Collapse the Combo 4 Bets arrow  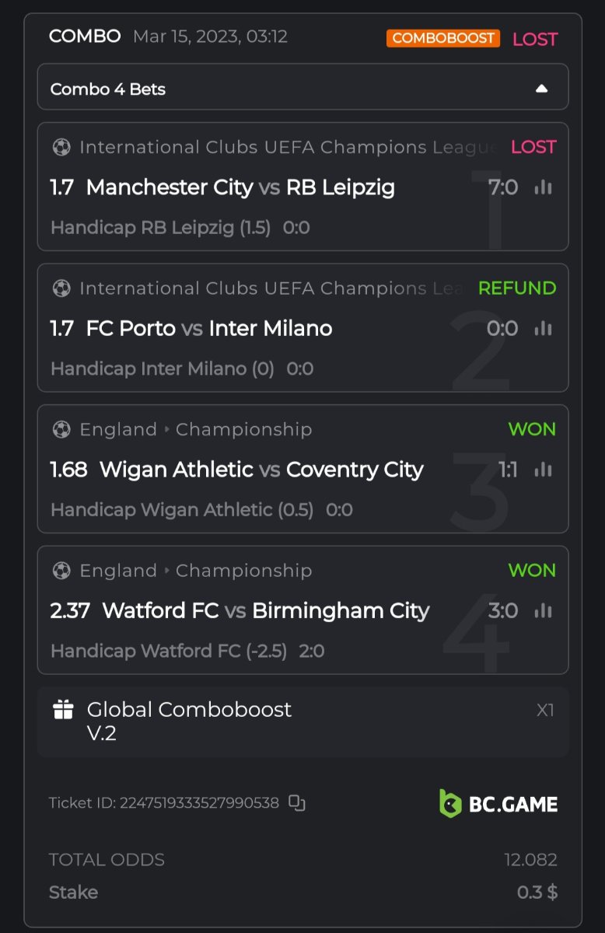tap(542, 89)
